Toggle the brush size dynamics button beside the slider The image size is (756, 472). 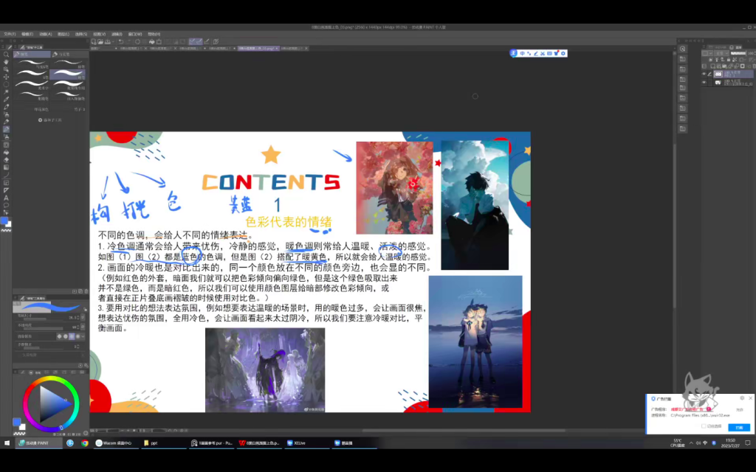point(83,317)
